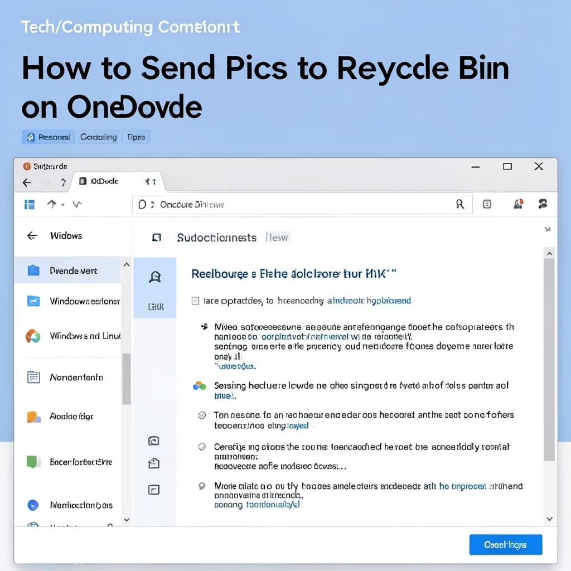Click the browser back arrow
Screen dimensions: 571x571
[x=27, y=182]
